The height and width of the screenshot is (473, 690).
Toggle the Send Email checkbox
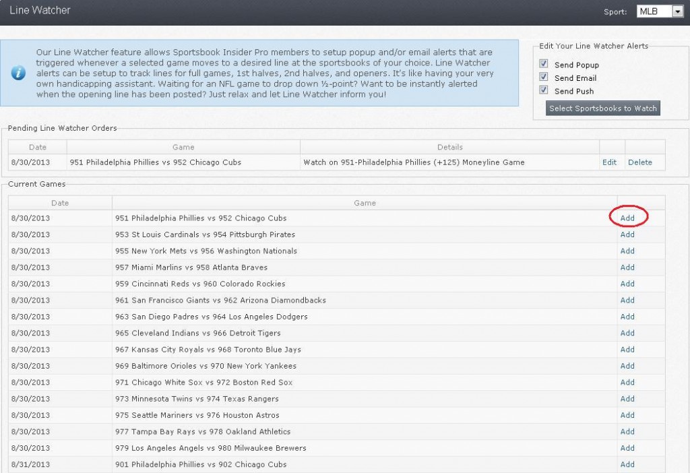pyautogui.click(x=544, y=77)
